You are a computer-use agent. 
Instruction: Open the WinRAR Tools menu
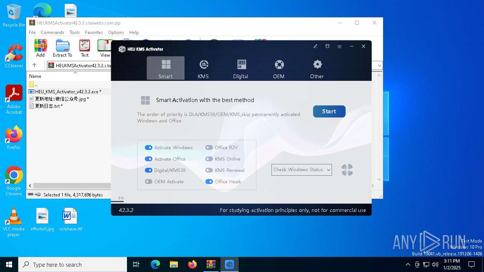74,32
